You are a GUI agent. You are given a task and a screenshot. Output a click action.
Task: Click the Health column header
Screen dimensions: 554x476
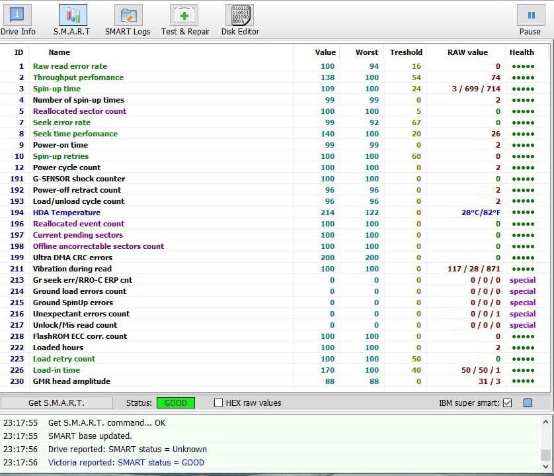coord(522,52)
